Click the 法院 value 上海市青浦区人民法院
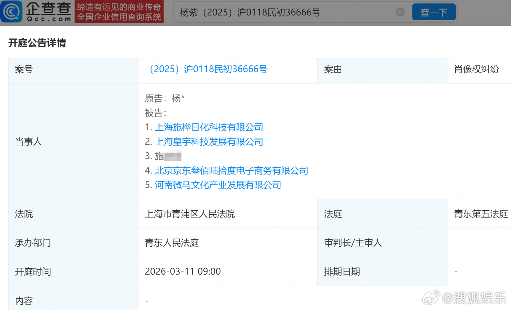Viewport: 511px width, 310px height. (190, 214)
